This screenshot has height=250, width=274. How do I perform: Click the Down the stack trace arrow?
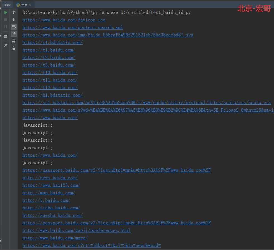14,19
